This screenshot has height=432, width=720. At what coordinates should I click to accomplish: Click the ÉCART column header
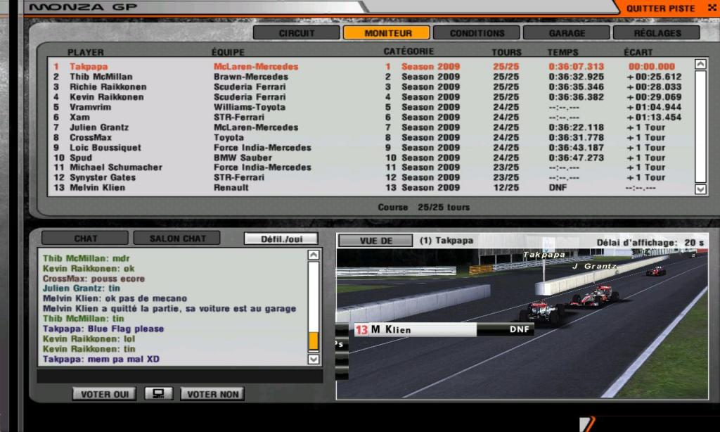(x=638, y=52)
